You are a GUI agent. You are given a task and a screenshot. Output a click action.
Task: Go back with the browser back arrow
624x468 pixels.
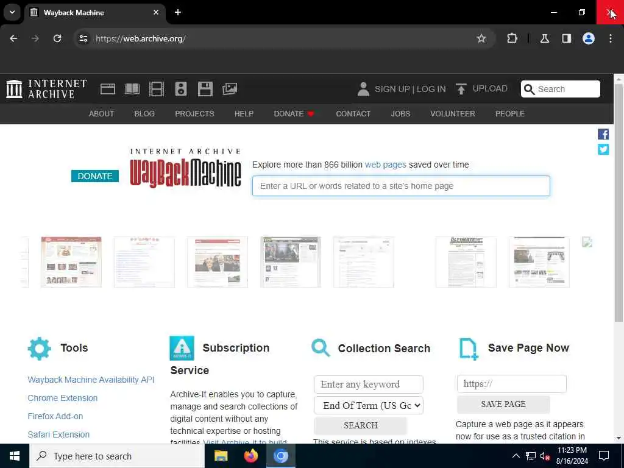point(13,38)
